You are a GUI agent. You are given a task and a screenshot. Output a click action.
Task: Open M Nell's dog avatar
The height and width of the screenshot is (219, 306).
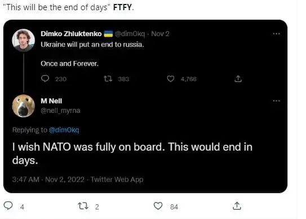tap(24, 106)
